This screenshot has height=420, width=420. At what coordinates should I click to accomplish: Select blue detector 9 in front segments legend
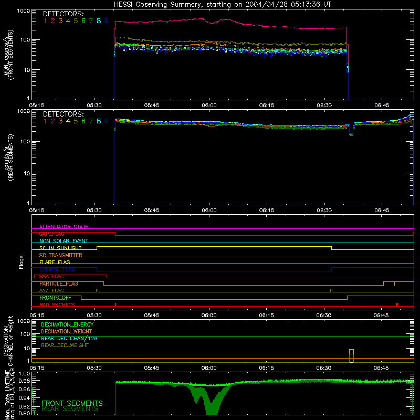click(x=107, y=21)
